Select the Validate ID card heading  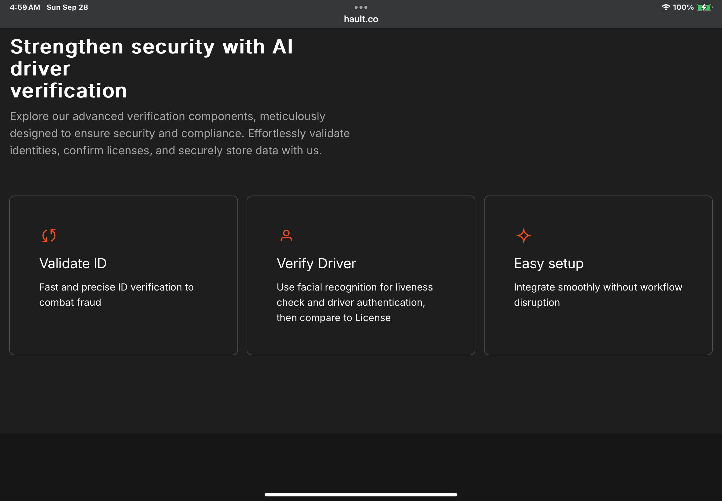click(x=73, y=263)
